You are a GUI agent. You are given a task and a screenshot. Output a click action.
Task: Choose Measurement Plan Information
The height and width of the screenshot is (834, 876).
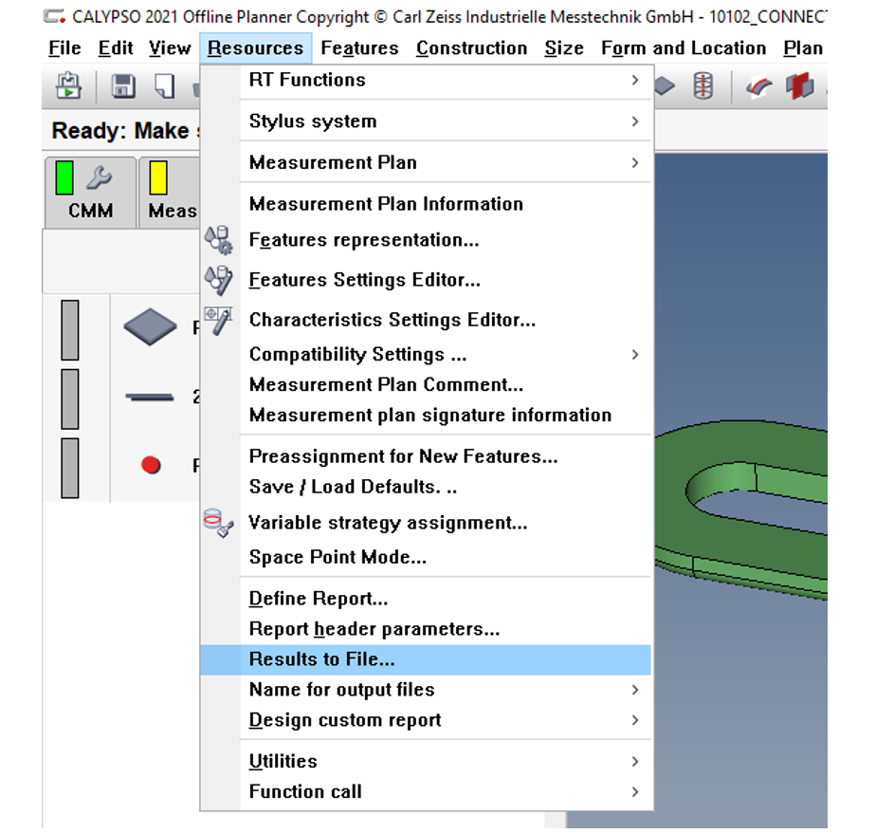click(427, 204)
